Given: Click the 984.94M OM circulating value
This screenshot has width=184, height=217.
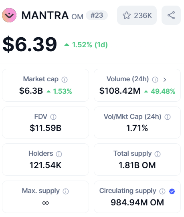Looking at the screenshot, I should pos(137,203).
